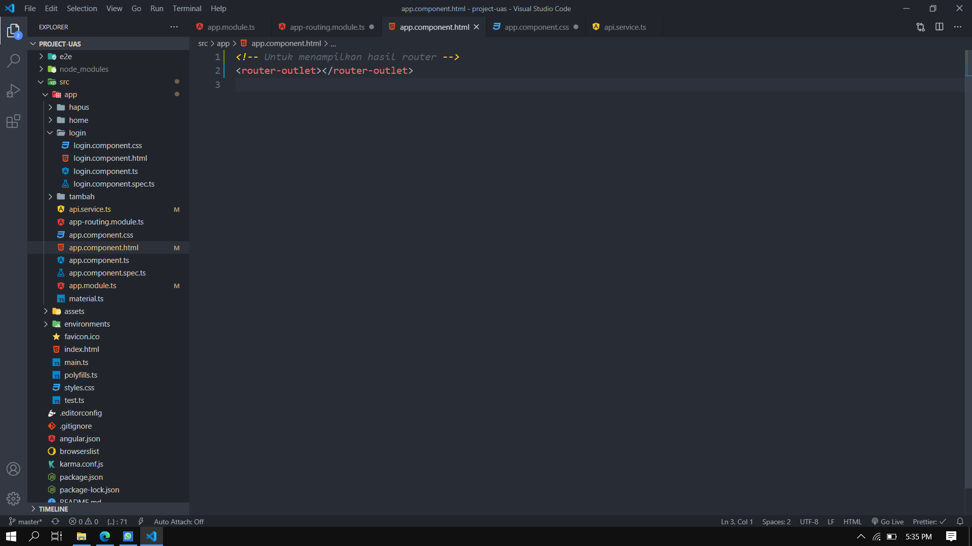972x546 pixels.
Task: Split the editor to the right
Action: [x=939, y=27]
